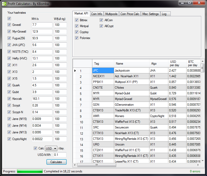The height and width of the screenshot is (176, 207).
Task: Maximize the Profit Calculator window
Action: [x=189, y=3]
